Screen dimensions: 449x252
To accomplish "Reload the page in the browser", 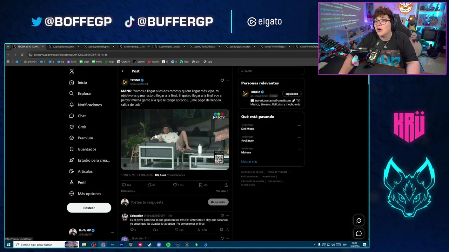I will [22, 55].
